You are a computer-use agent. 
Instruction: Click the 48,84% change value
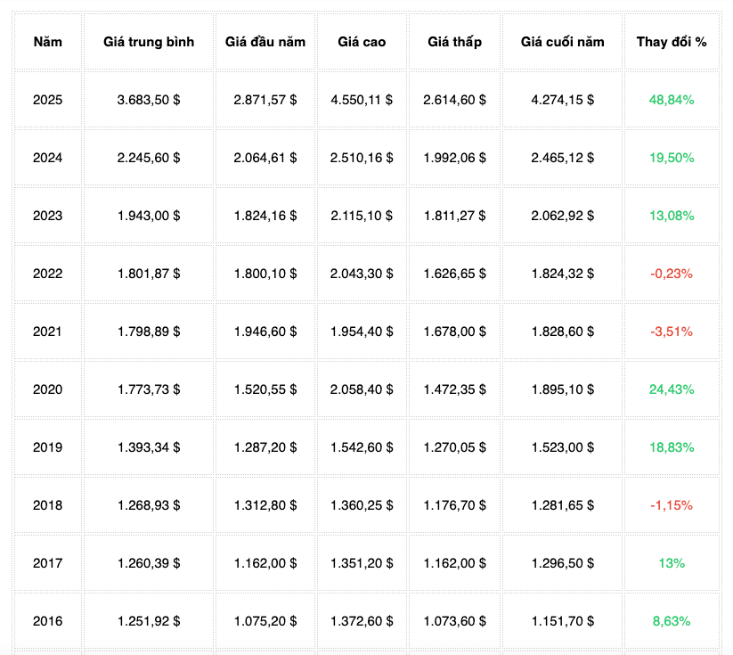coord(671,100)
